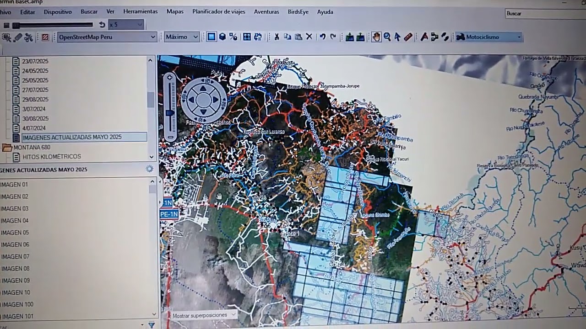The image size is (586, 329).
Task: Activate the magnifier zoom tool
Action: [x=387, y=37]
